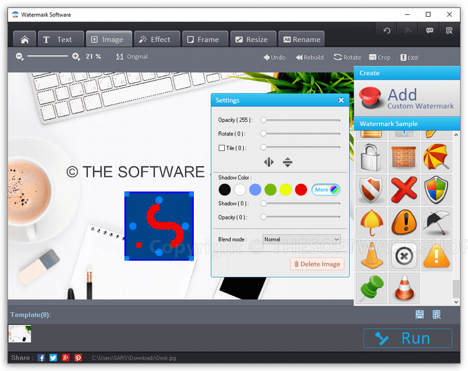The height and width of the screenshot is (371, 468).
Task: Adjust the shadow Opacity (0) slider
Action: tap(300, 217)
